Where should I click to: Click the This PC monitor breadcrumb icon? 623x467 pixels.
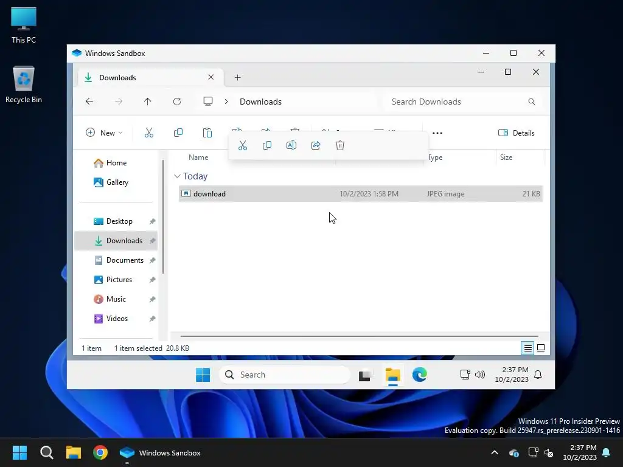tap(208, 102)
